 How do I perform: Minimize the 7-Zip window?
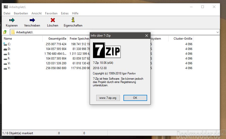point(191,7)
